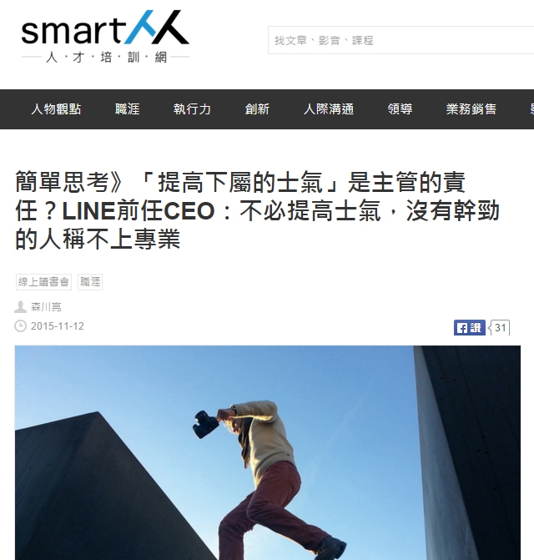The image size is (534, 560).
Task: Click the 職涯 tag under the title
Action: (90, 282)
